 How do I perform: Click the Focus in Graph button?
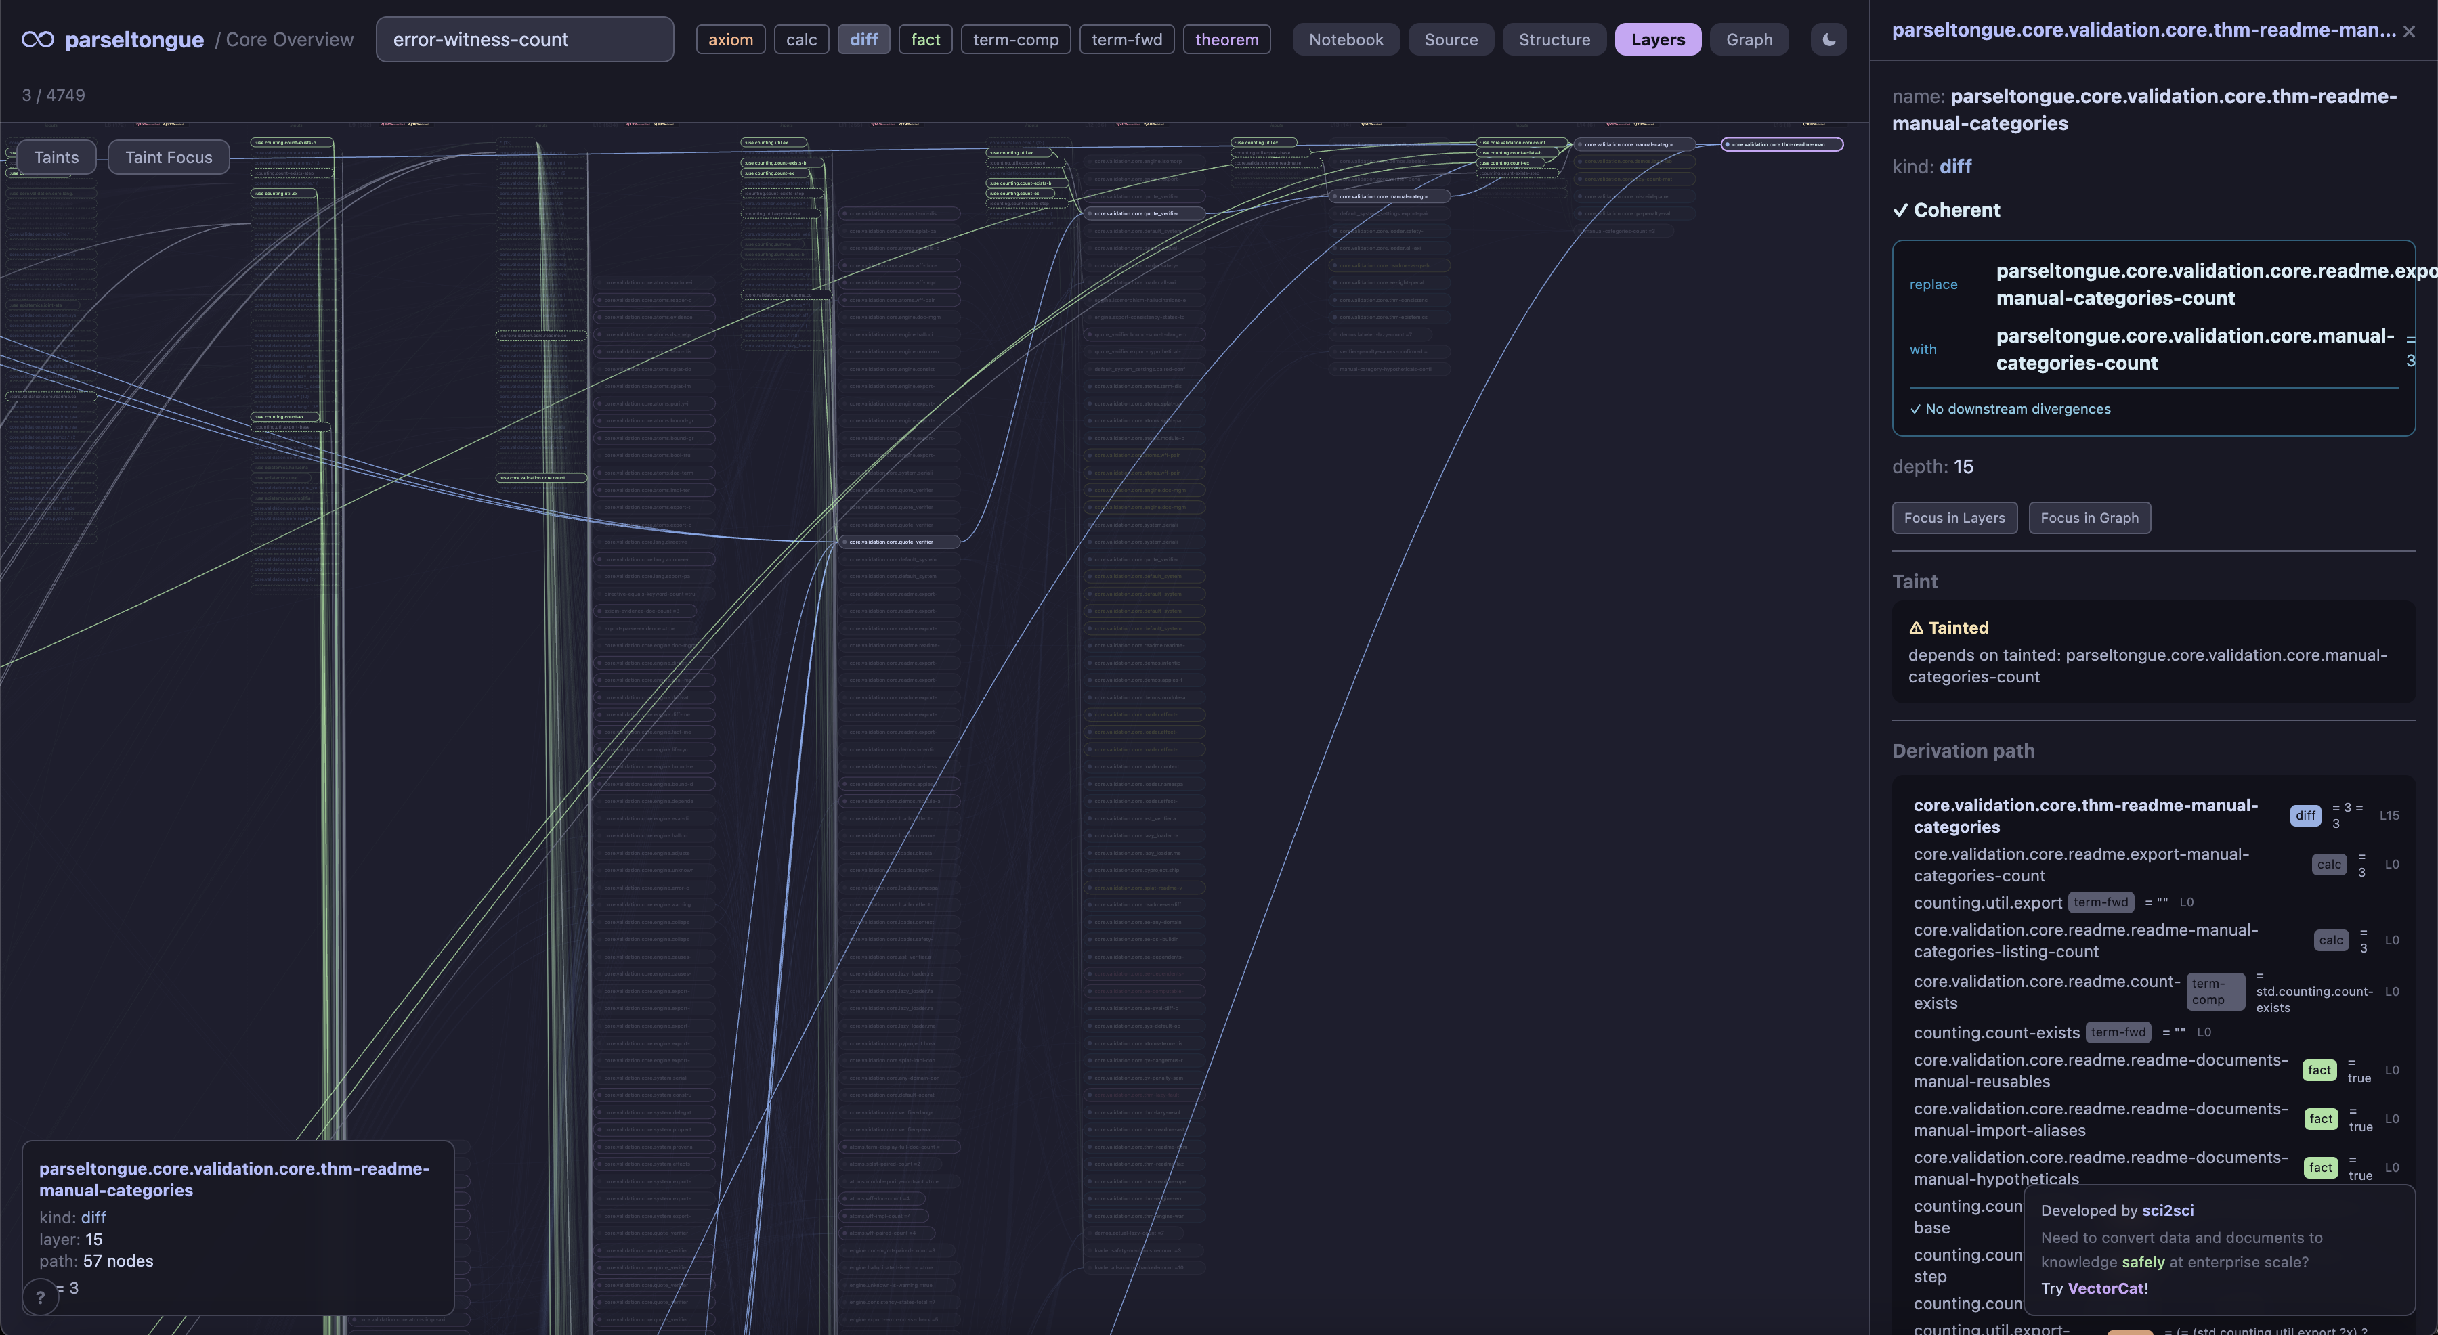click(x=2089, y=517)
